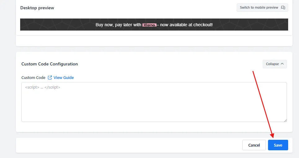Image resolution: width=299 pixels, height=158 pixels.
Task: Click the Desktop preview heading
Action: click(37, 8)
